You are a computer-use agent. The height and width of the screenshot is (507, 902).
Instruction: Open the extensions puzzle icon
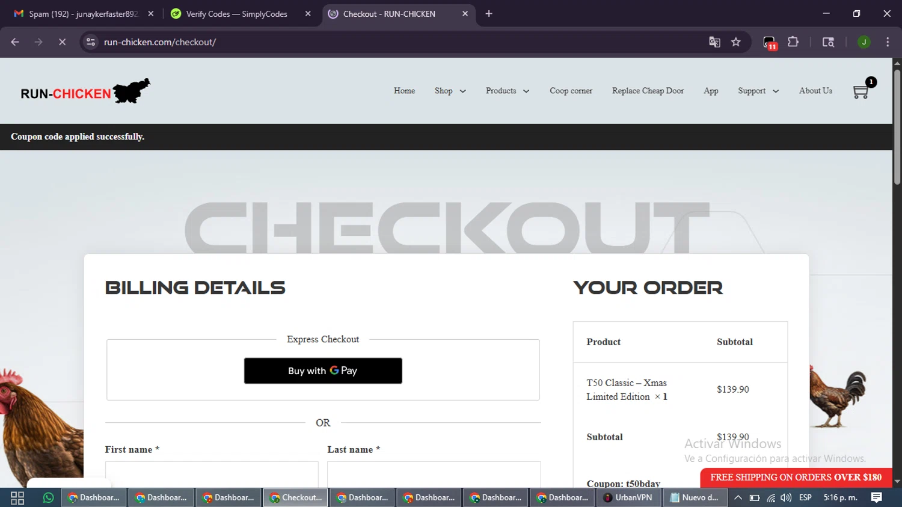click(x=793, y=42)
